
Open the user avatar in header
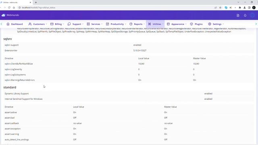(252, 15)
